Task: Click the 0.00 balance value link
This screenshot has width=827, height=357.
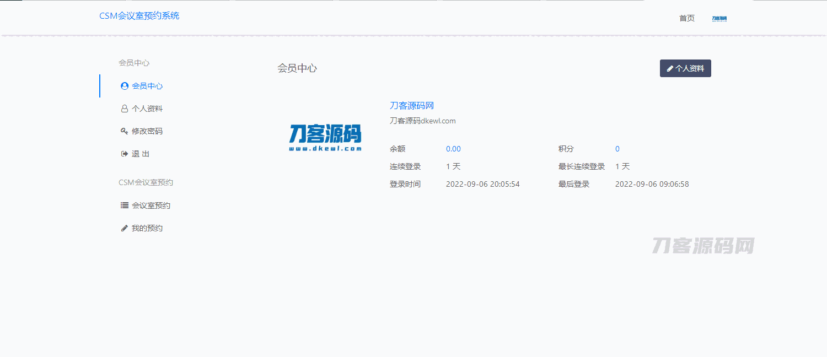Action: click(x=453, y=149)
